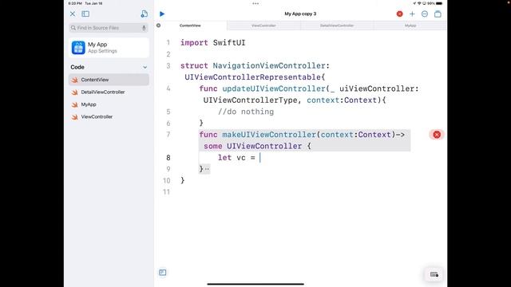Screen dimensions: 511x287
Task: Click the Swift icon beside ContentView
Action: (75, 80)
